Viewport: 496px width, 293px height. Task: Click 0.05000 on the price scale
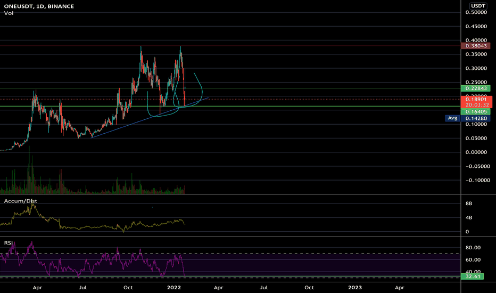476,138
